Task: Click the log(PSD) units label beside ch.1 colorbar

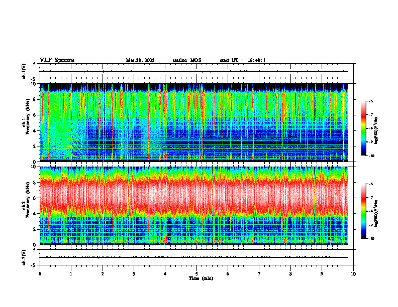Action: click(376, 131)
